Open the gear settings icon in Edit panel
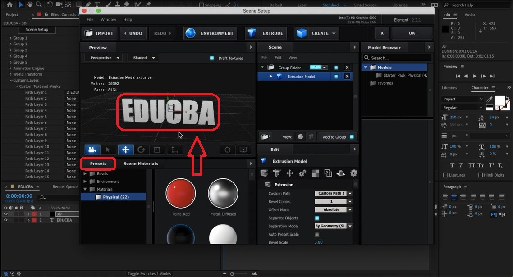This screenshot has height=277, width=513. pos(354,173)
